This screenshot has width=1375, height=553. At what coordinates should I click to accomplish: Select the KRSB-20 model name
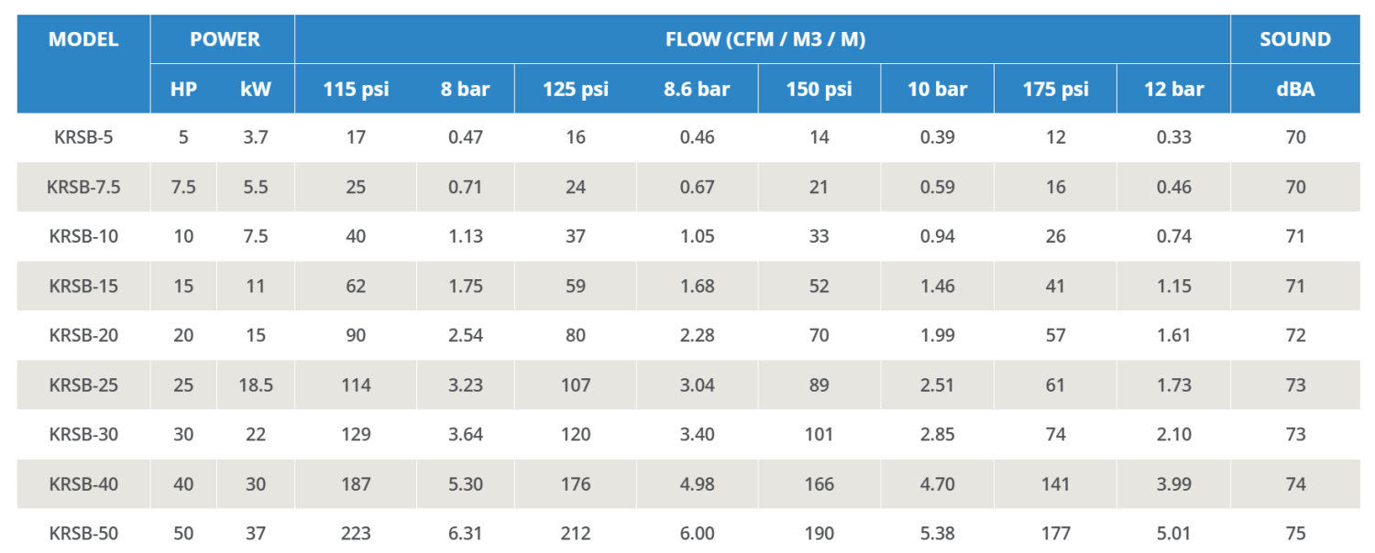point(83,335)
